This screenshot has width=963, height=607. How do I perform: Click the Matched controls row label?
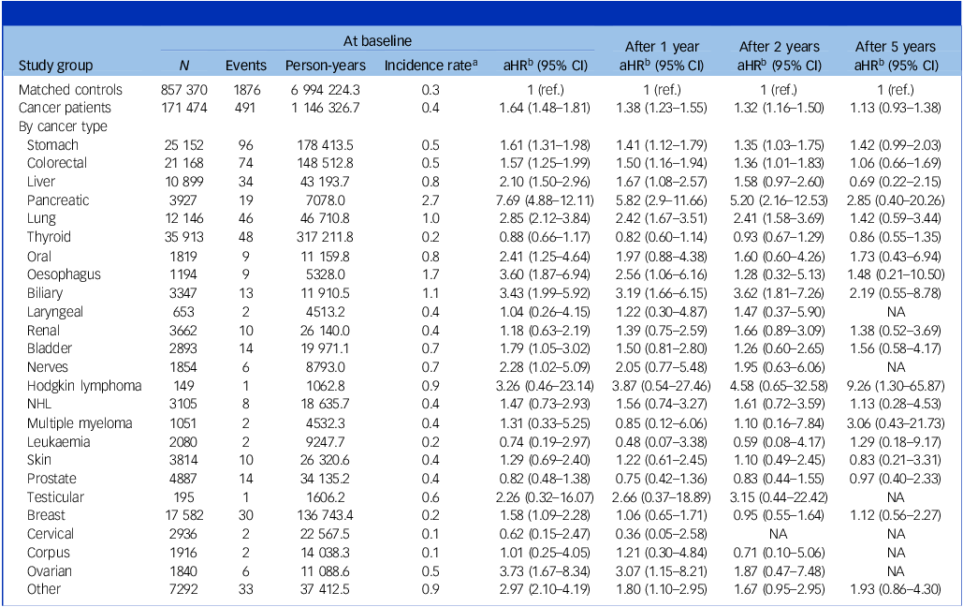point(71,90)
